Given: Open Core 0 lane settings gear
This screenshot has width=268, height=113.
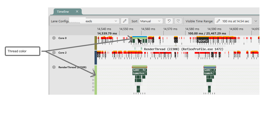Looking at the screenshot, I should coord(54,38).
